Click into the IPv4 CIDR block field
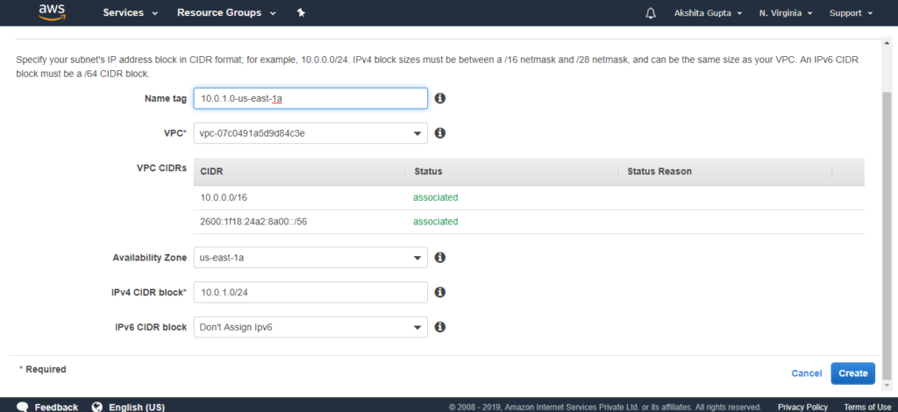Screen dimensions: 898x412 click(310, 293)
